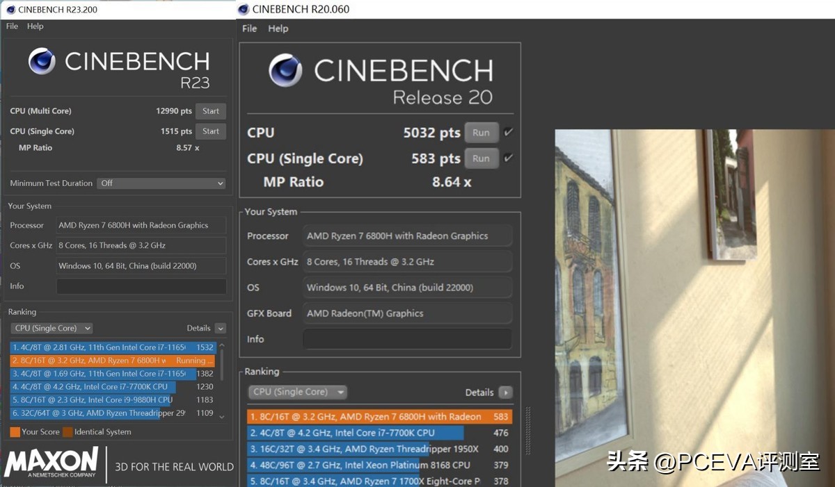
Task: Click the Details arrow icon in R20 ranking
Action: [505, 393]
